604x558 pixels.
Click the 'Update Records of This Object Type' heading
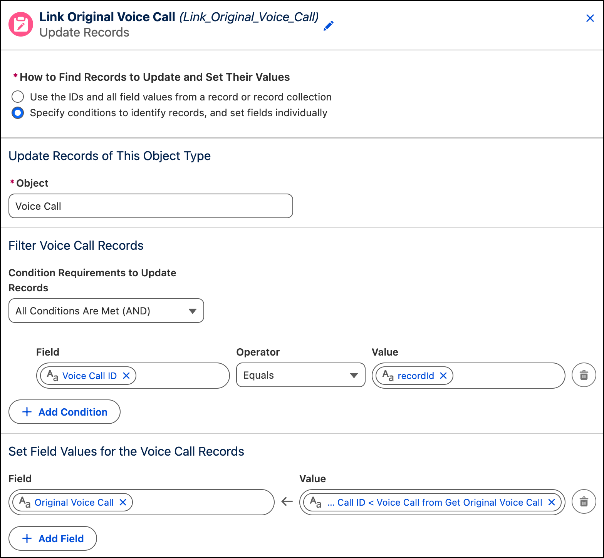pyautogui.click(x=109, y=156)
